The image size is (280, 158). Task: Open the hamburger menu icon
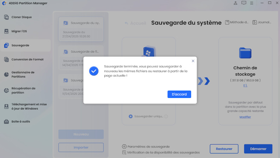click(251, 3)
